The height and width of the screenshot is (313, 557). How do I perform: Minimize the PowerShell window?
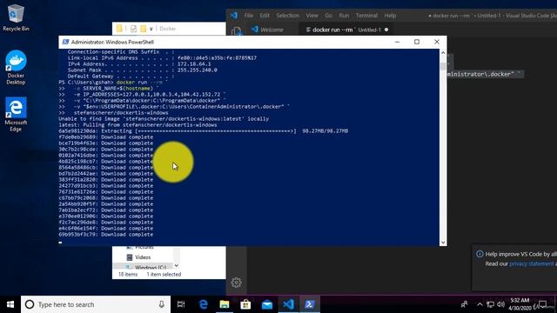397,42
